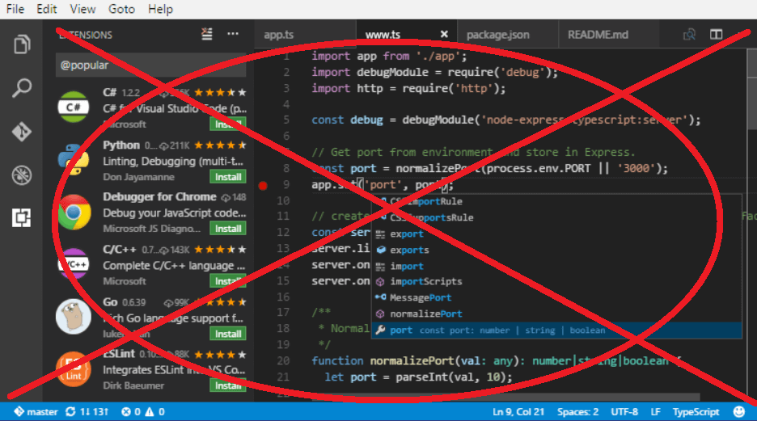
Task: Click the 'Don Jayamanne' publisher name
Action: (x=138, y=177)
